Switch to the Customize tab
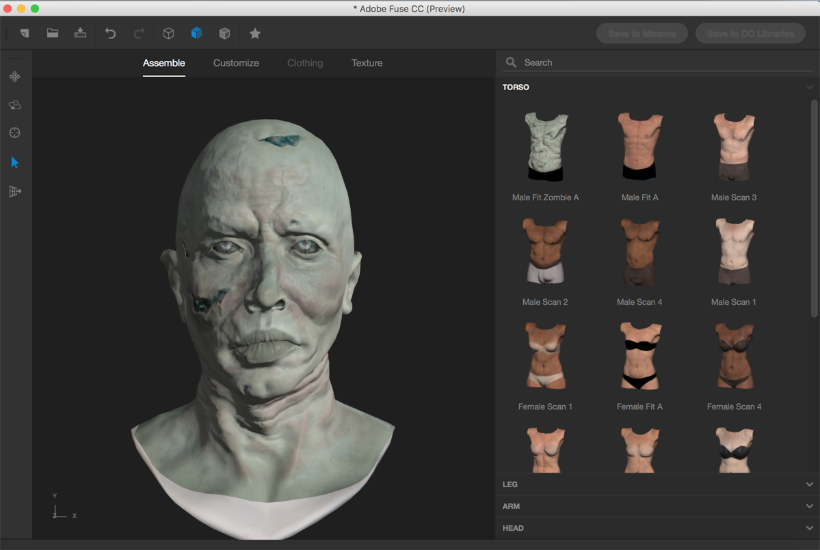 236,63
